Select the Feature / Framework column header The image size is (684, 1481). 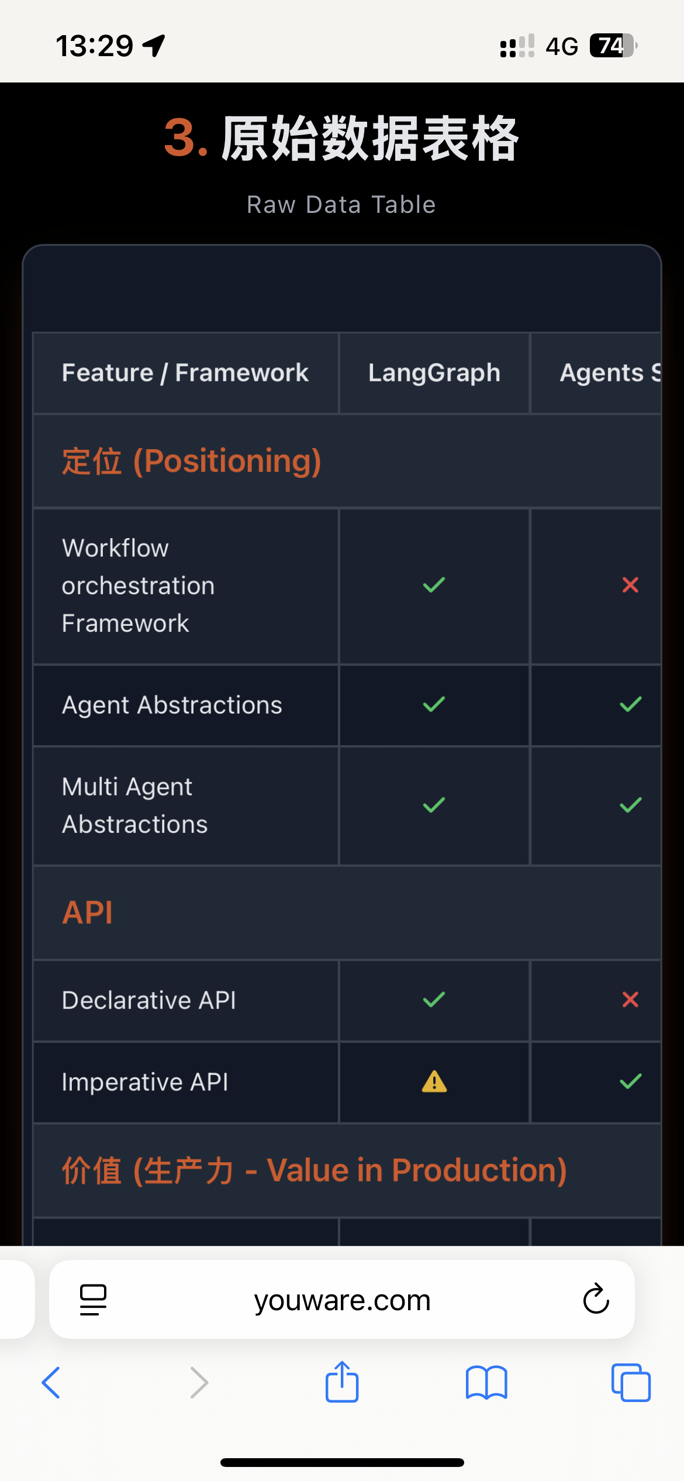click(x=185, y=373)
